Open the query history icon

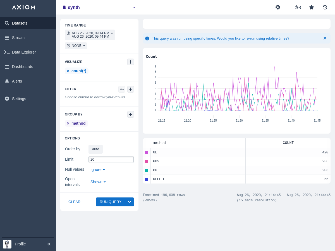point(325,7)
